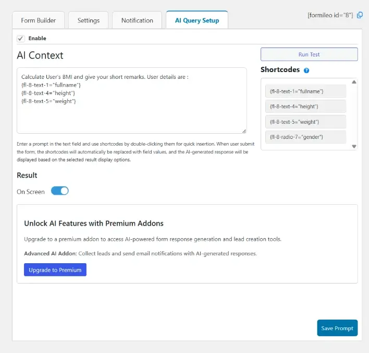Select the AI Query Setup tab
Image resolution: width=369 pixels, height=353 pixels.
pos(197,20)
